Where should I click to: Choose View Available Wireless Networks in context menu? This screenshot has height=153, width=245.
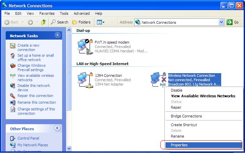(x=204, y=96)
